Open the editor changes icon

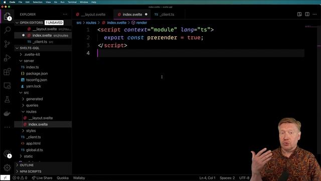point(299,15)
